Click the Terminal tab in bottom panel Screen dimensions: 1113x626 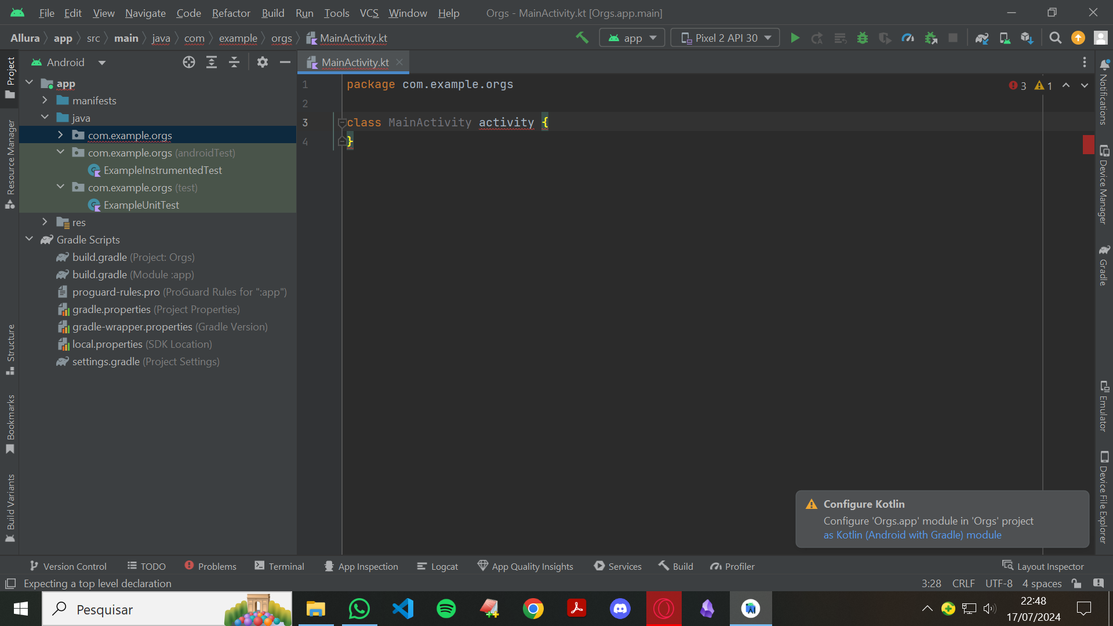285,566
